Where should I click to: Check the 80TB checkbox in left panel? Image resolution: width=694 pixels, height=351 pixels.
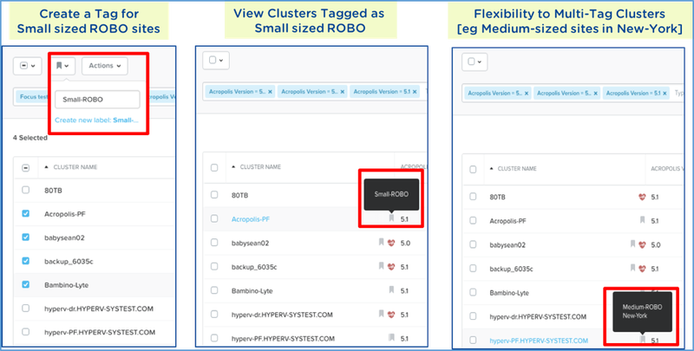(x=26, y=190)
